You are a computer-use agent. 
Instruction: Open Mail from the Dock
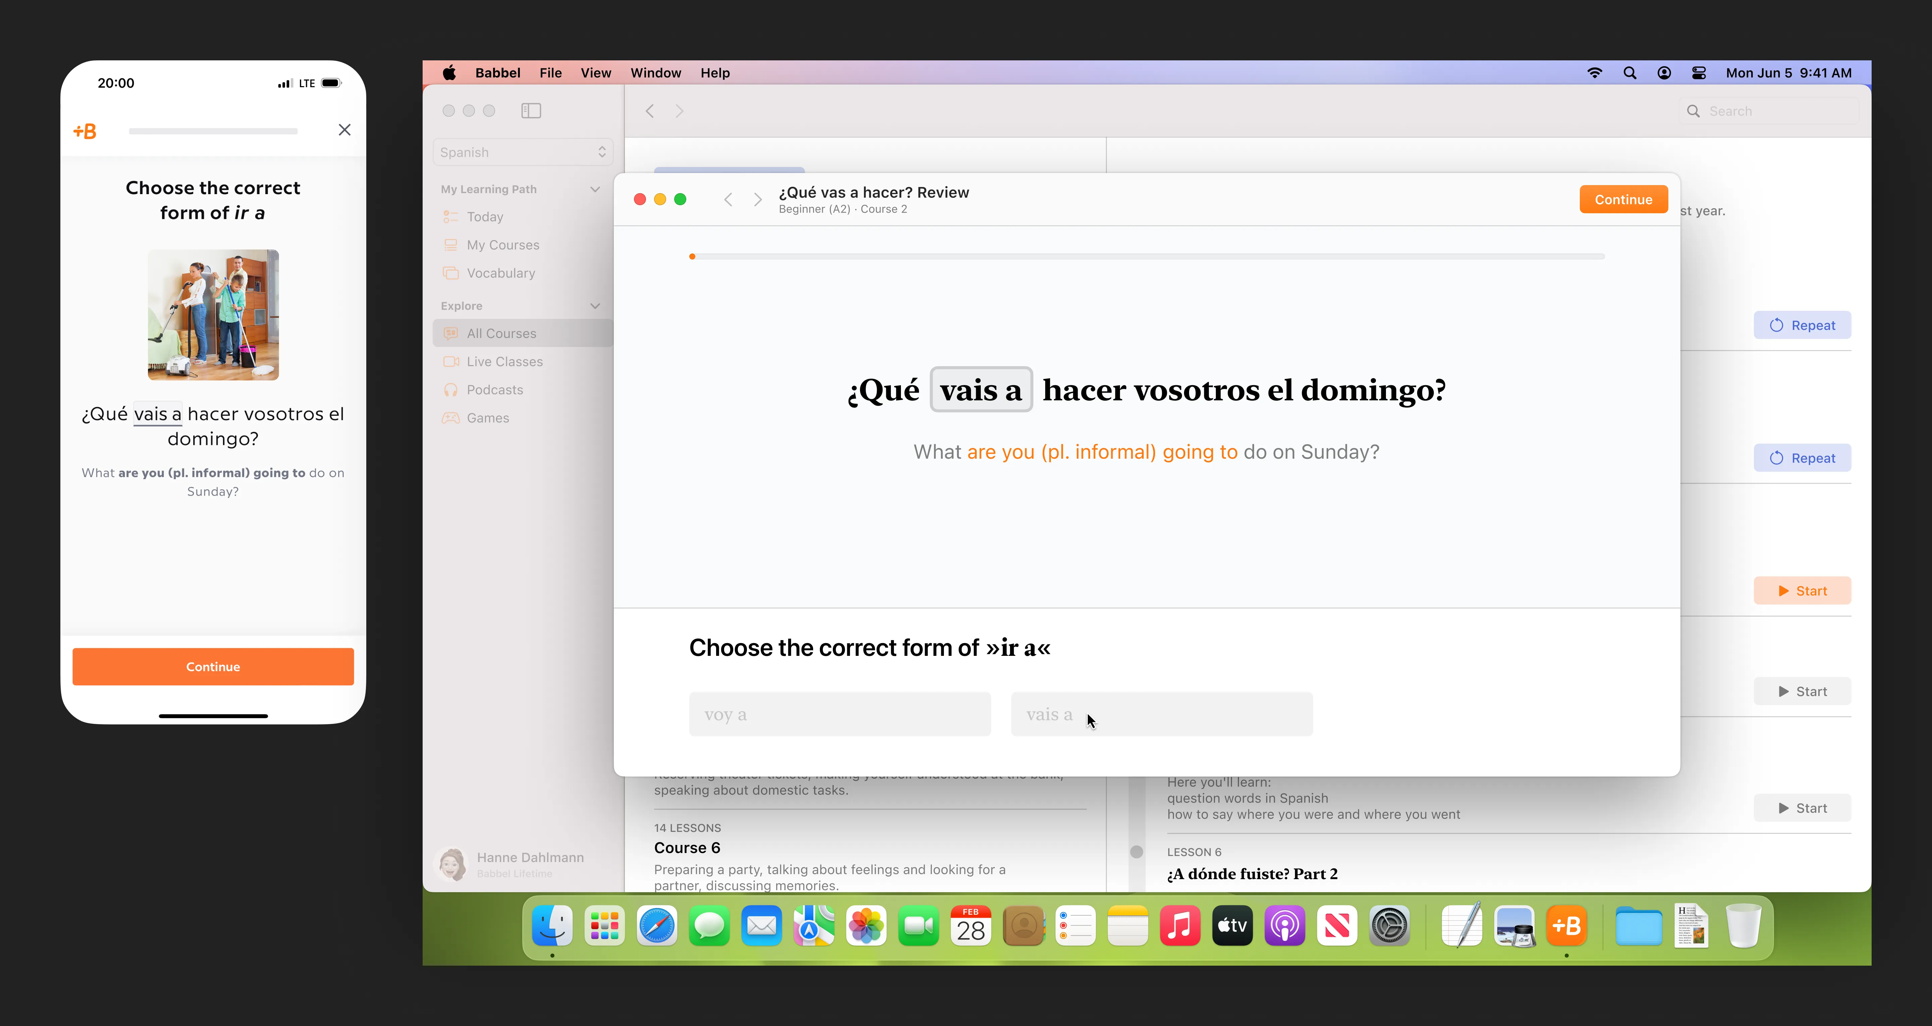(761, 925)
